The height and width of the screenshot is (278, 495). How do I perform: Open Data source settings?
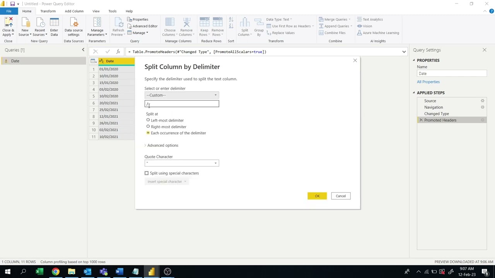point(73,27)
